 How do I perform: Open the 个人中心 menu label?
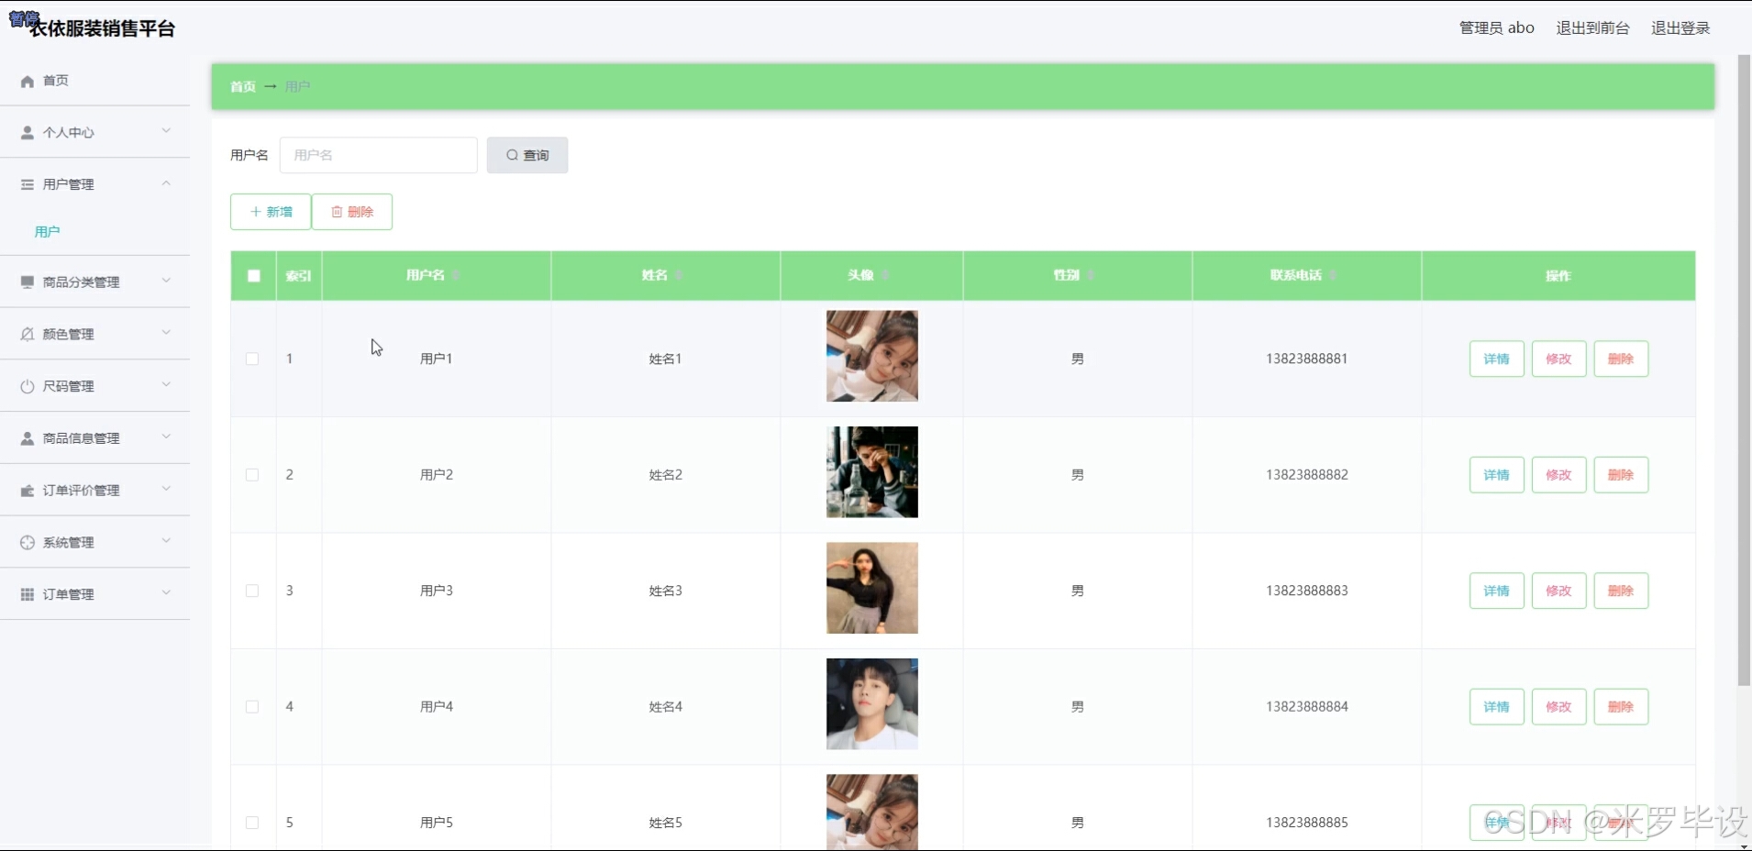point(68,133)
